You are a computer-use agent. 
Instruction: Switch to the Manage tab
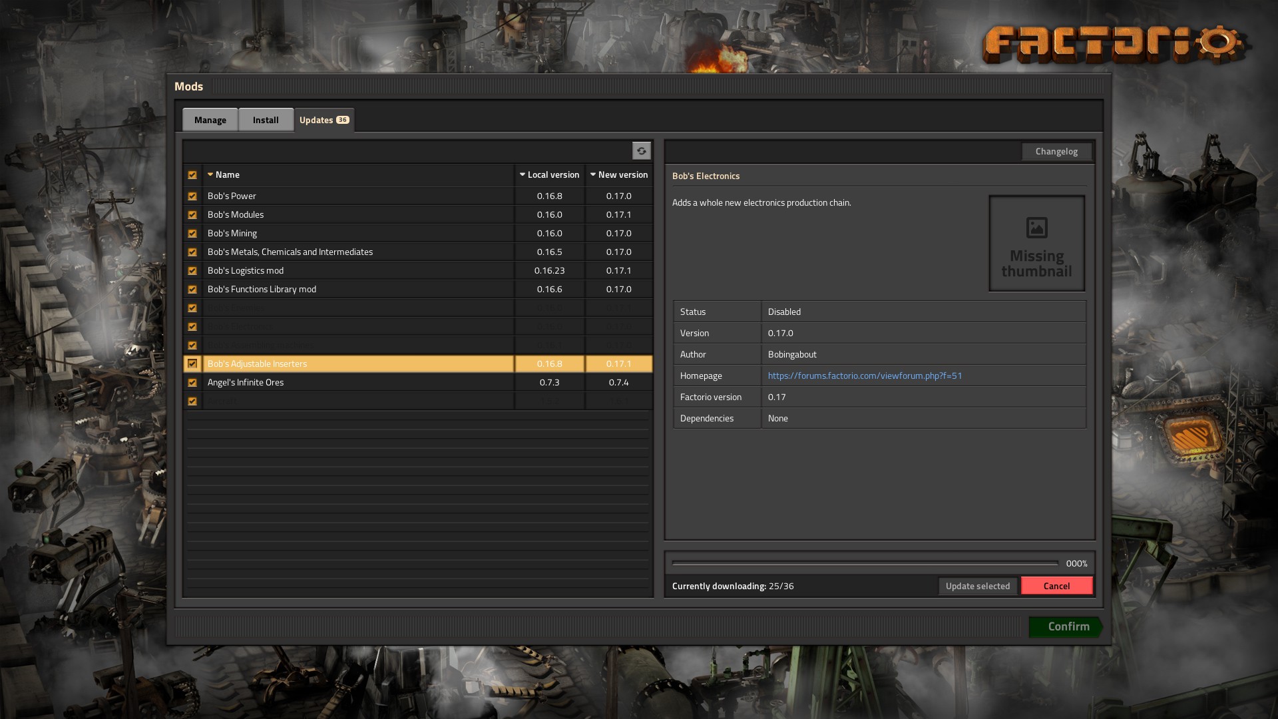coord(210,120)
